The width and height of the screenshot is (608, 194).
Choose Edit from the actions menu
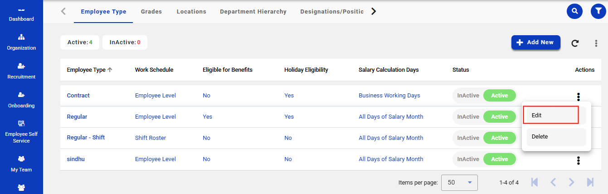[x=550, y=115]
